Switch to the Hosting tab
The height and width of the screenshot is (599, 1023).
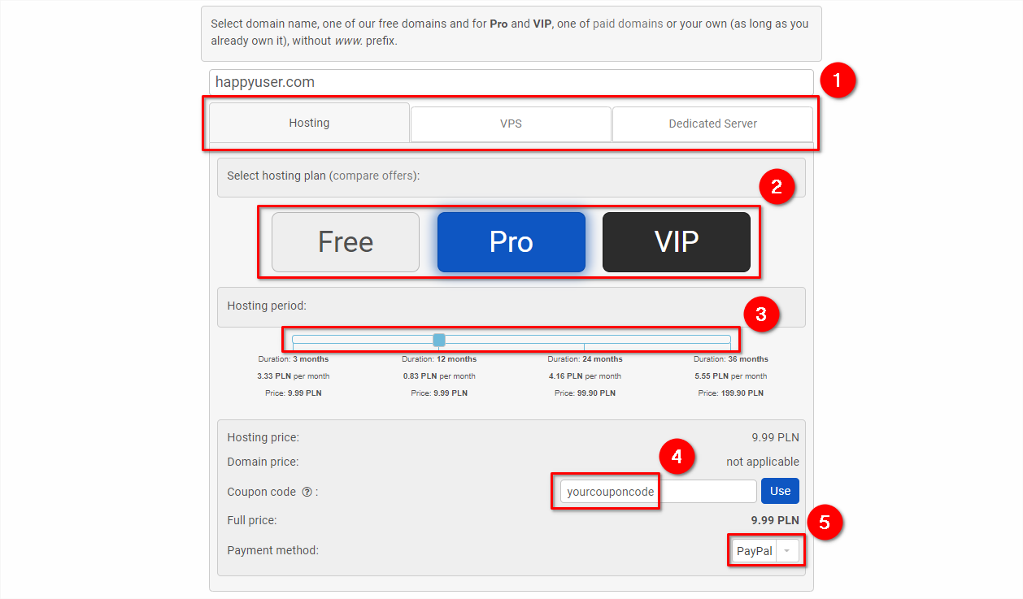click(309, 124)
